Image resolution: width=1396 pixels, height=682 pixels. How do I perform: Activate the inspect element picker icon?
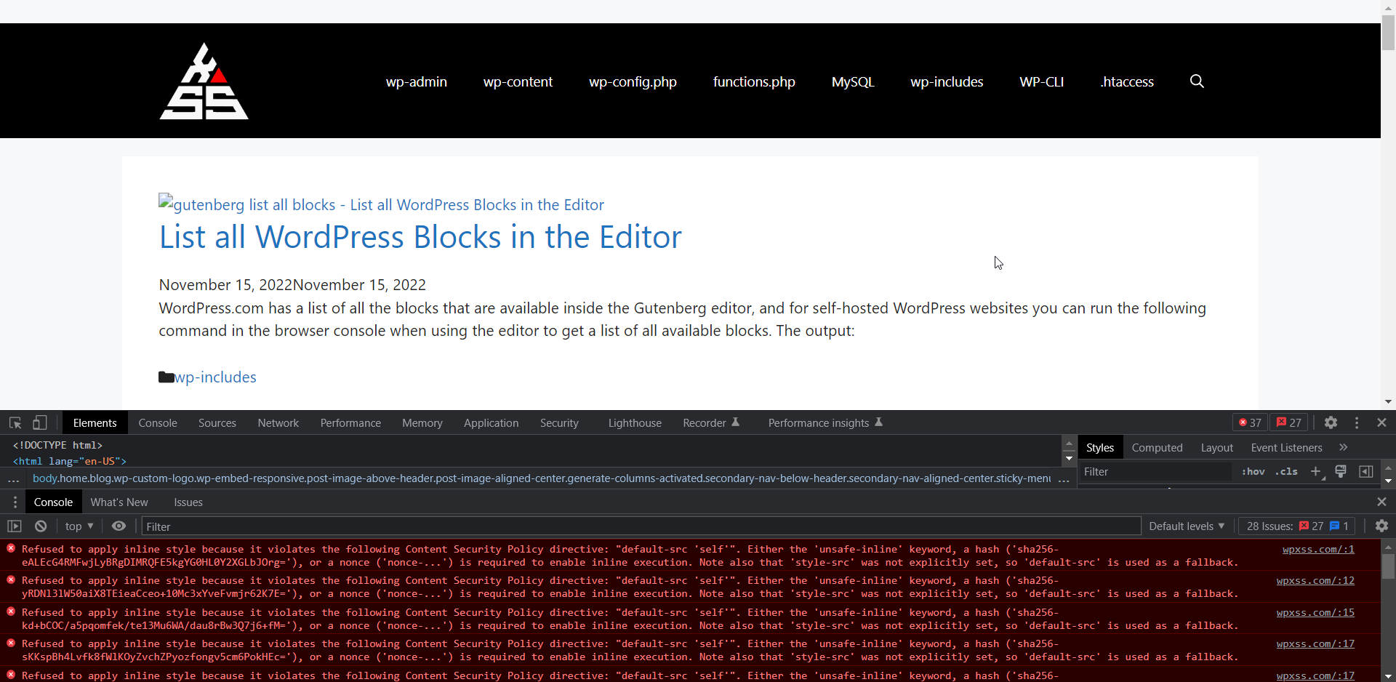point(15,422)
